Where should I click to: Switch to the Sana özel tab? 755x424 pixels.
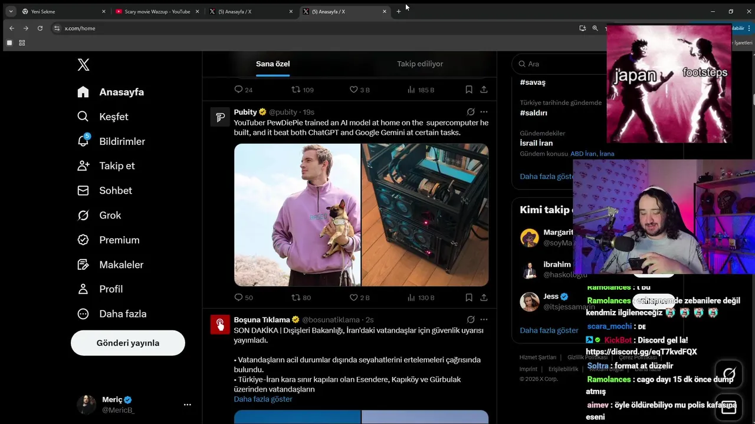[273, 64]
